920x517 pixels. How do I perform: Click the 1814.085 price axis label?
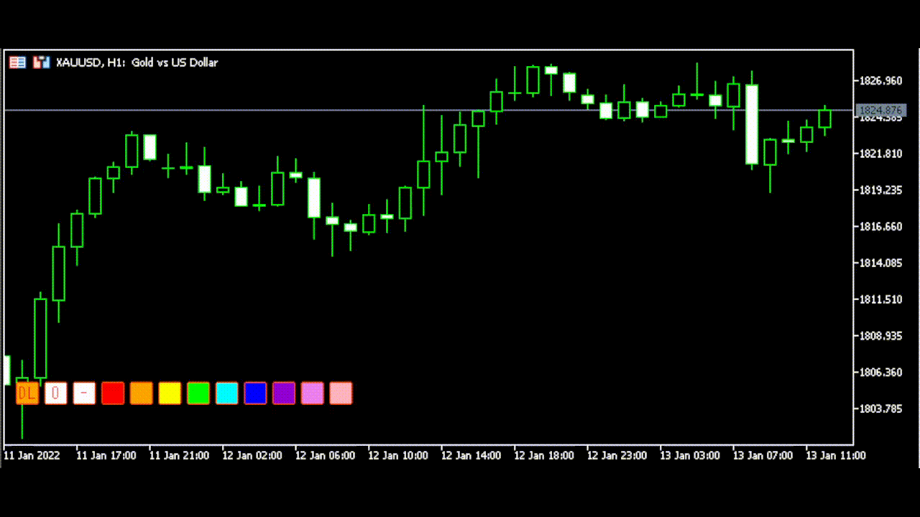point(880,263)
